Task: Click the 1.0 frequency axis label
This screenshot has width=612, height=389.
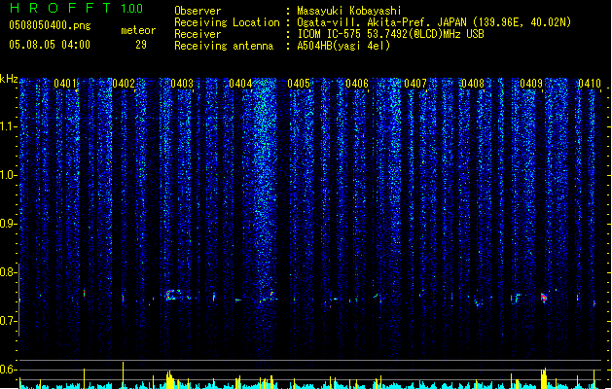Action: [7, 175]
